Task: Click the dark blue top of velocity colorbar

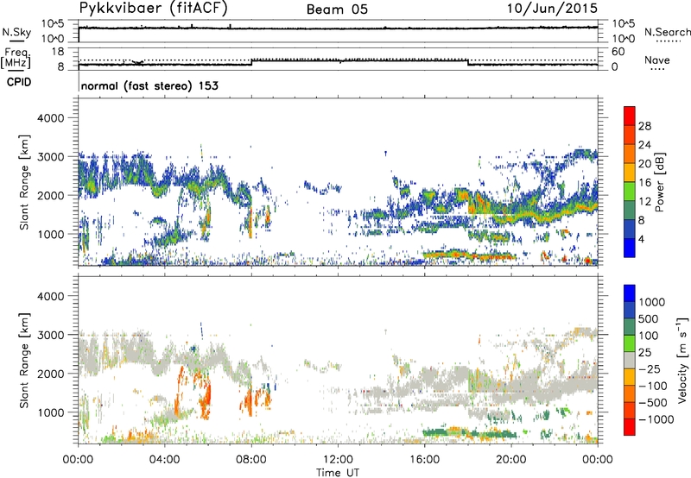Action: [x=630, y=293]
